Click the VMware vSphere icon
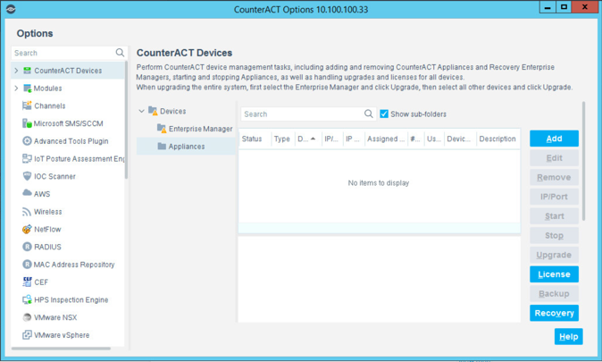602x362 pixels. 27,334
